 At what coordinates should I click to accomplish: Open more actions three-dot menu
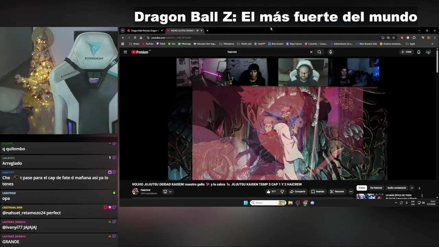click(x=351, y=192)
